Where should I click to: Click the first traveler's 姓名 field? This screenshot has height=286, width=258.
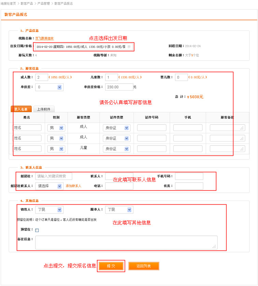[27, 128]
